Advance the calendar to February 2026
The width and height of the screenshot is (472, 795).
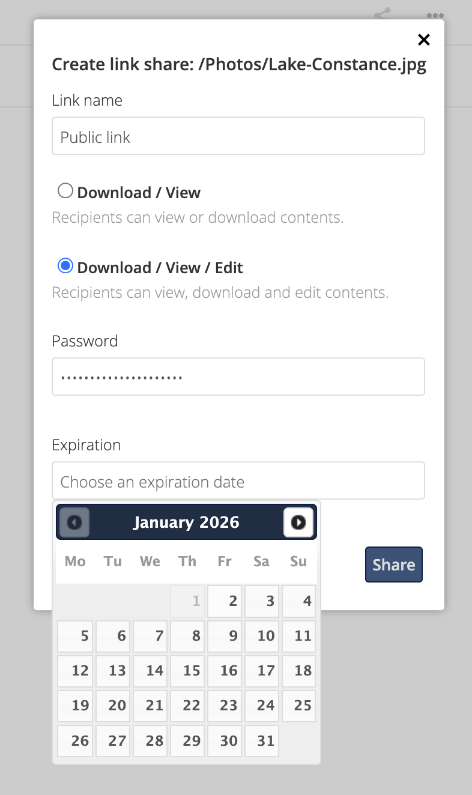(x=298, y=522)
